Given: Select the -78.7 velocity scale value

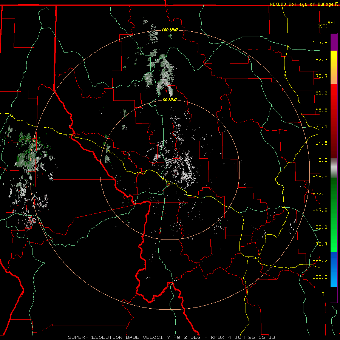Looking at the screenshot, I should click(x=320, y=244).
